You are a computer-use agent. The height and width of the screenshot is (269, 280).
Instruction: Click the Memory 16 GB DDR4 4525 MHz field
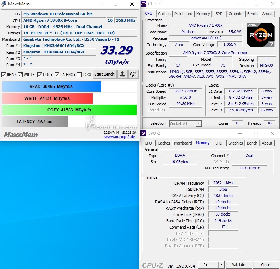[79, 27]
